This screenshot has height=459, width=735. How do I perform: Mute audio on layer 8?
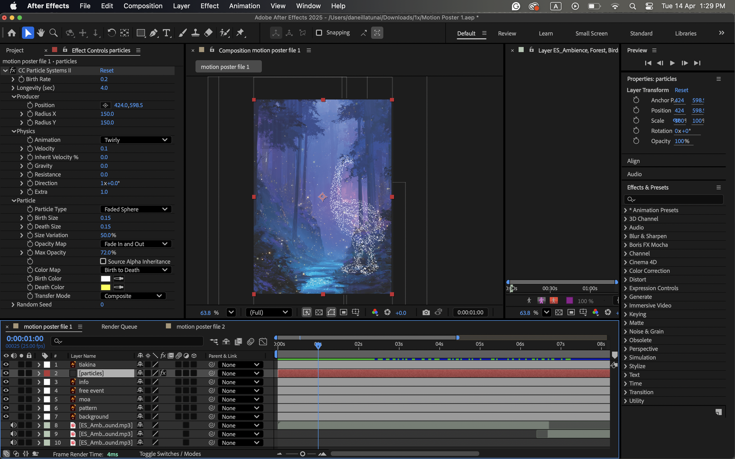tap(13, 425)
